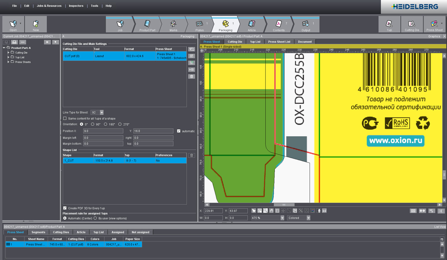This screenshot has height=260, width=447.
Task: Go to the Plates workflow step
Action: tap(199, 24)
